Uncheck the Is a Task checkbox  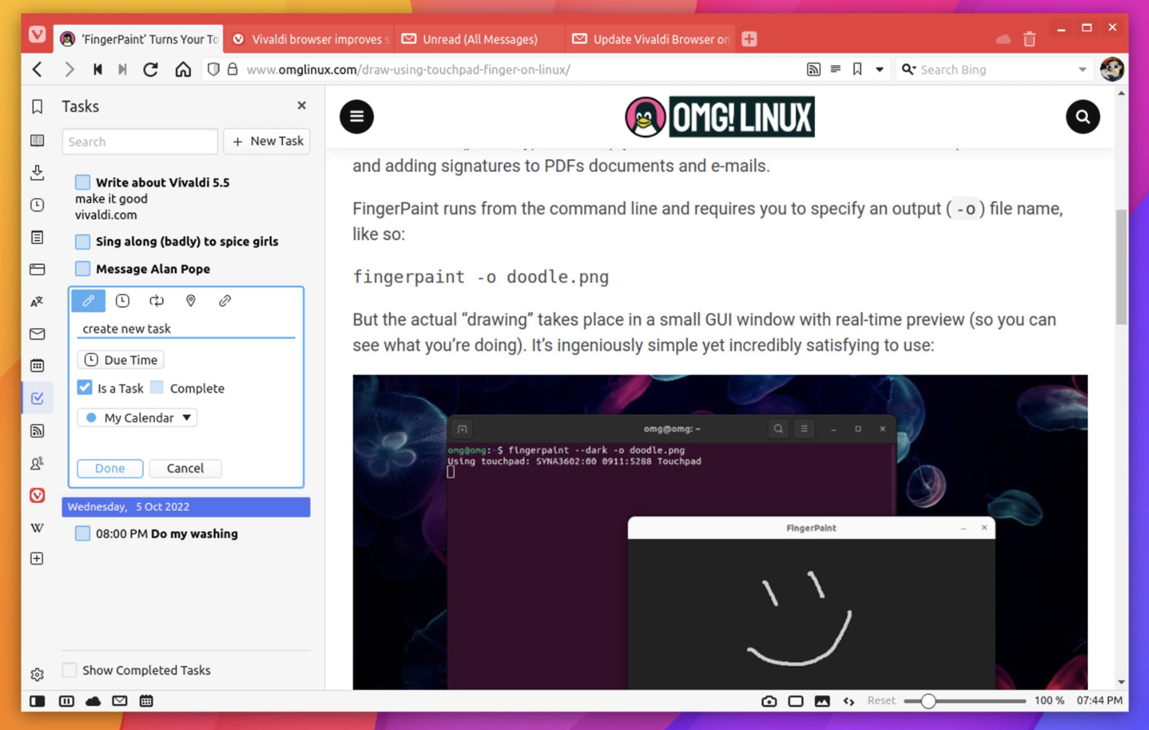click(84, 388)
